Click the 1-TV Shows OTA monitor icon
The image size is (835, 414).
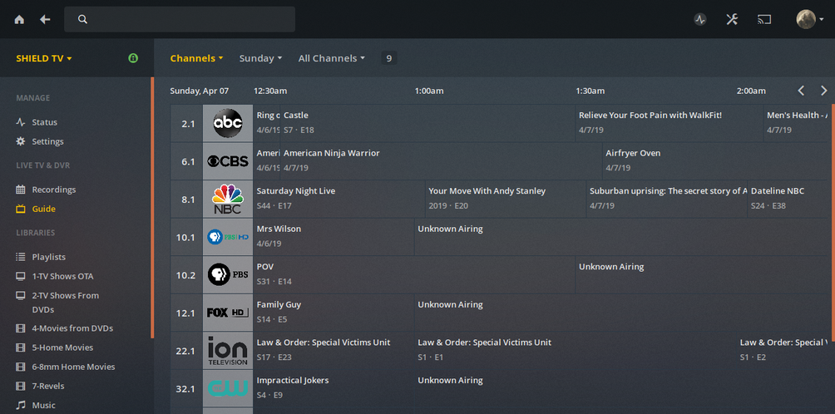pyautogui.click(x=21, y=276)
